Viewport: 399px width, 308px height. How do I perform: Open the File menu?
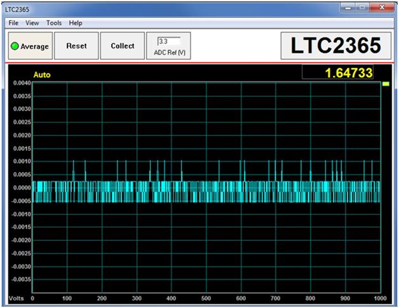point(13,23)
